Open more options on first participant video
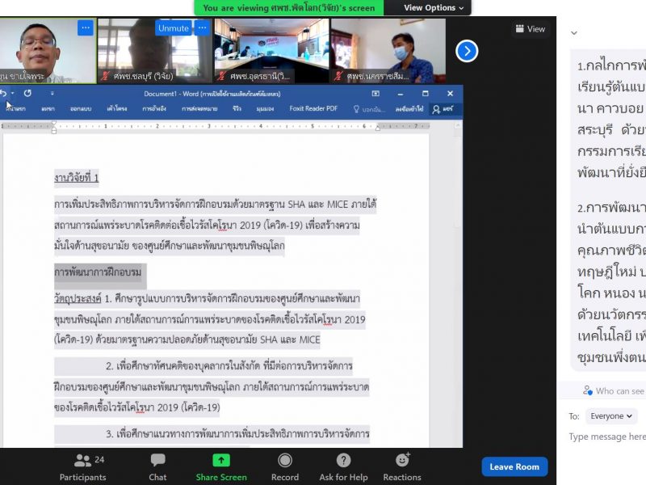The height and width of the screenshot is (485, 646). pos(86,28)
